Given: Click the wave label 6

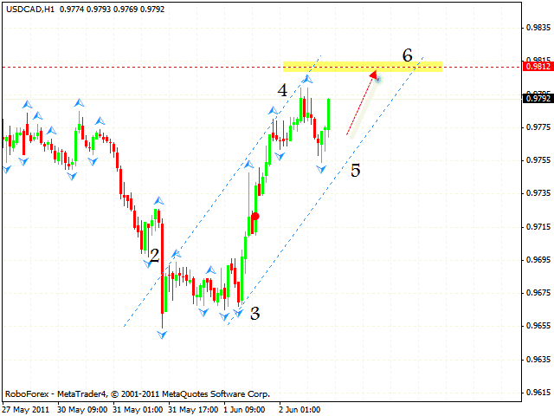Looking at the screenshot, I should 407,55.
